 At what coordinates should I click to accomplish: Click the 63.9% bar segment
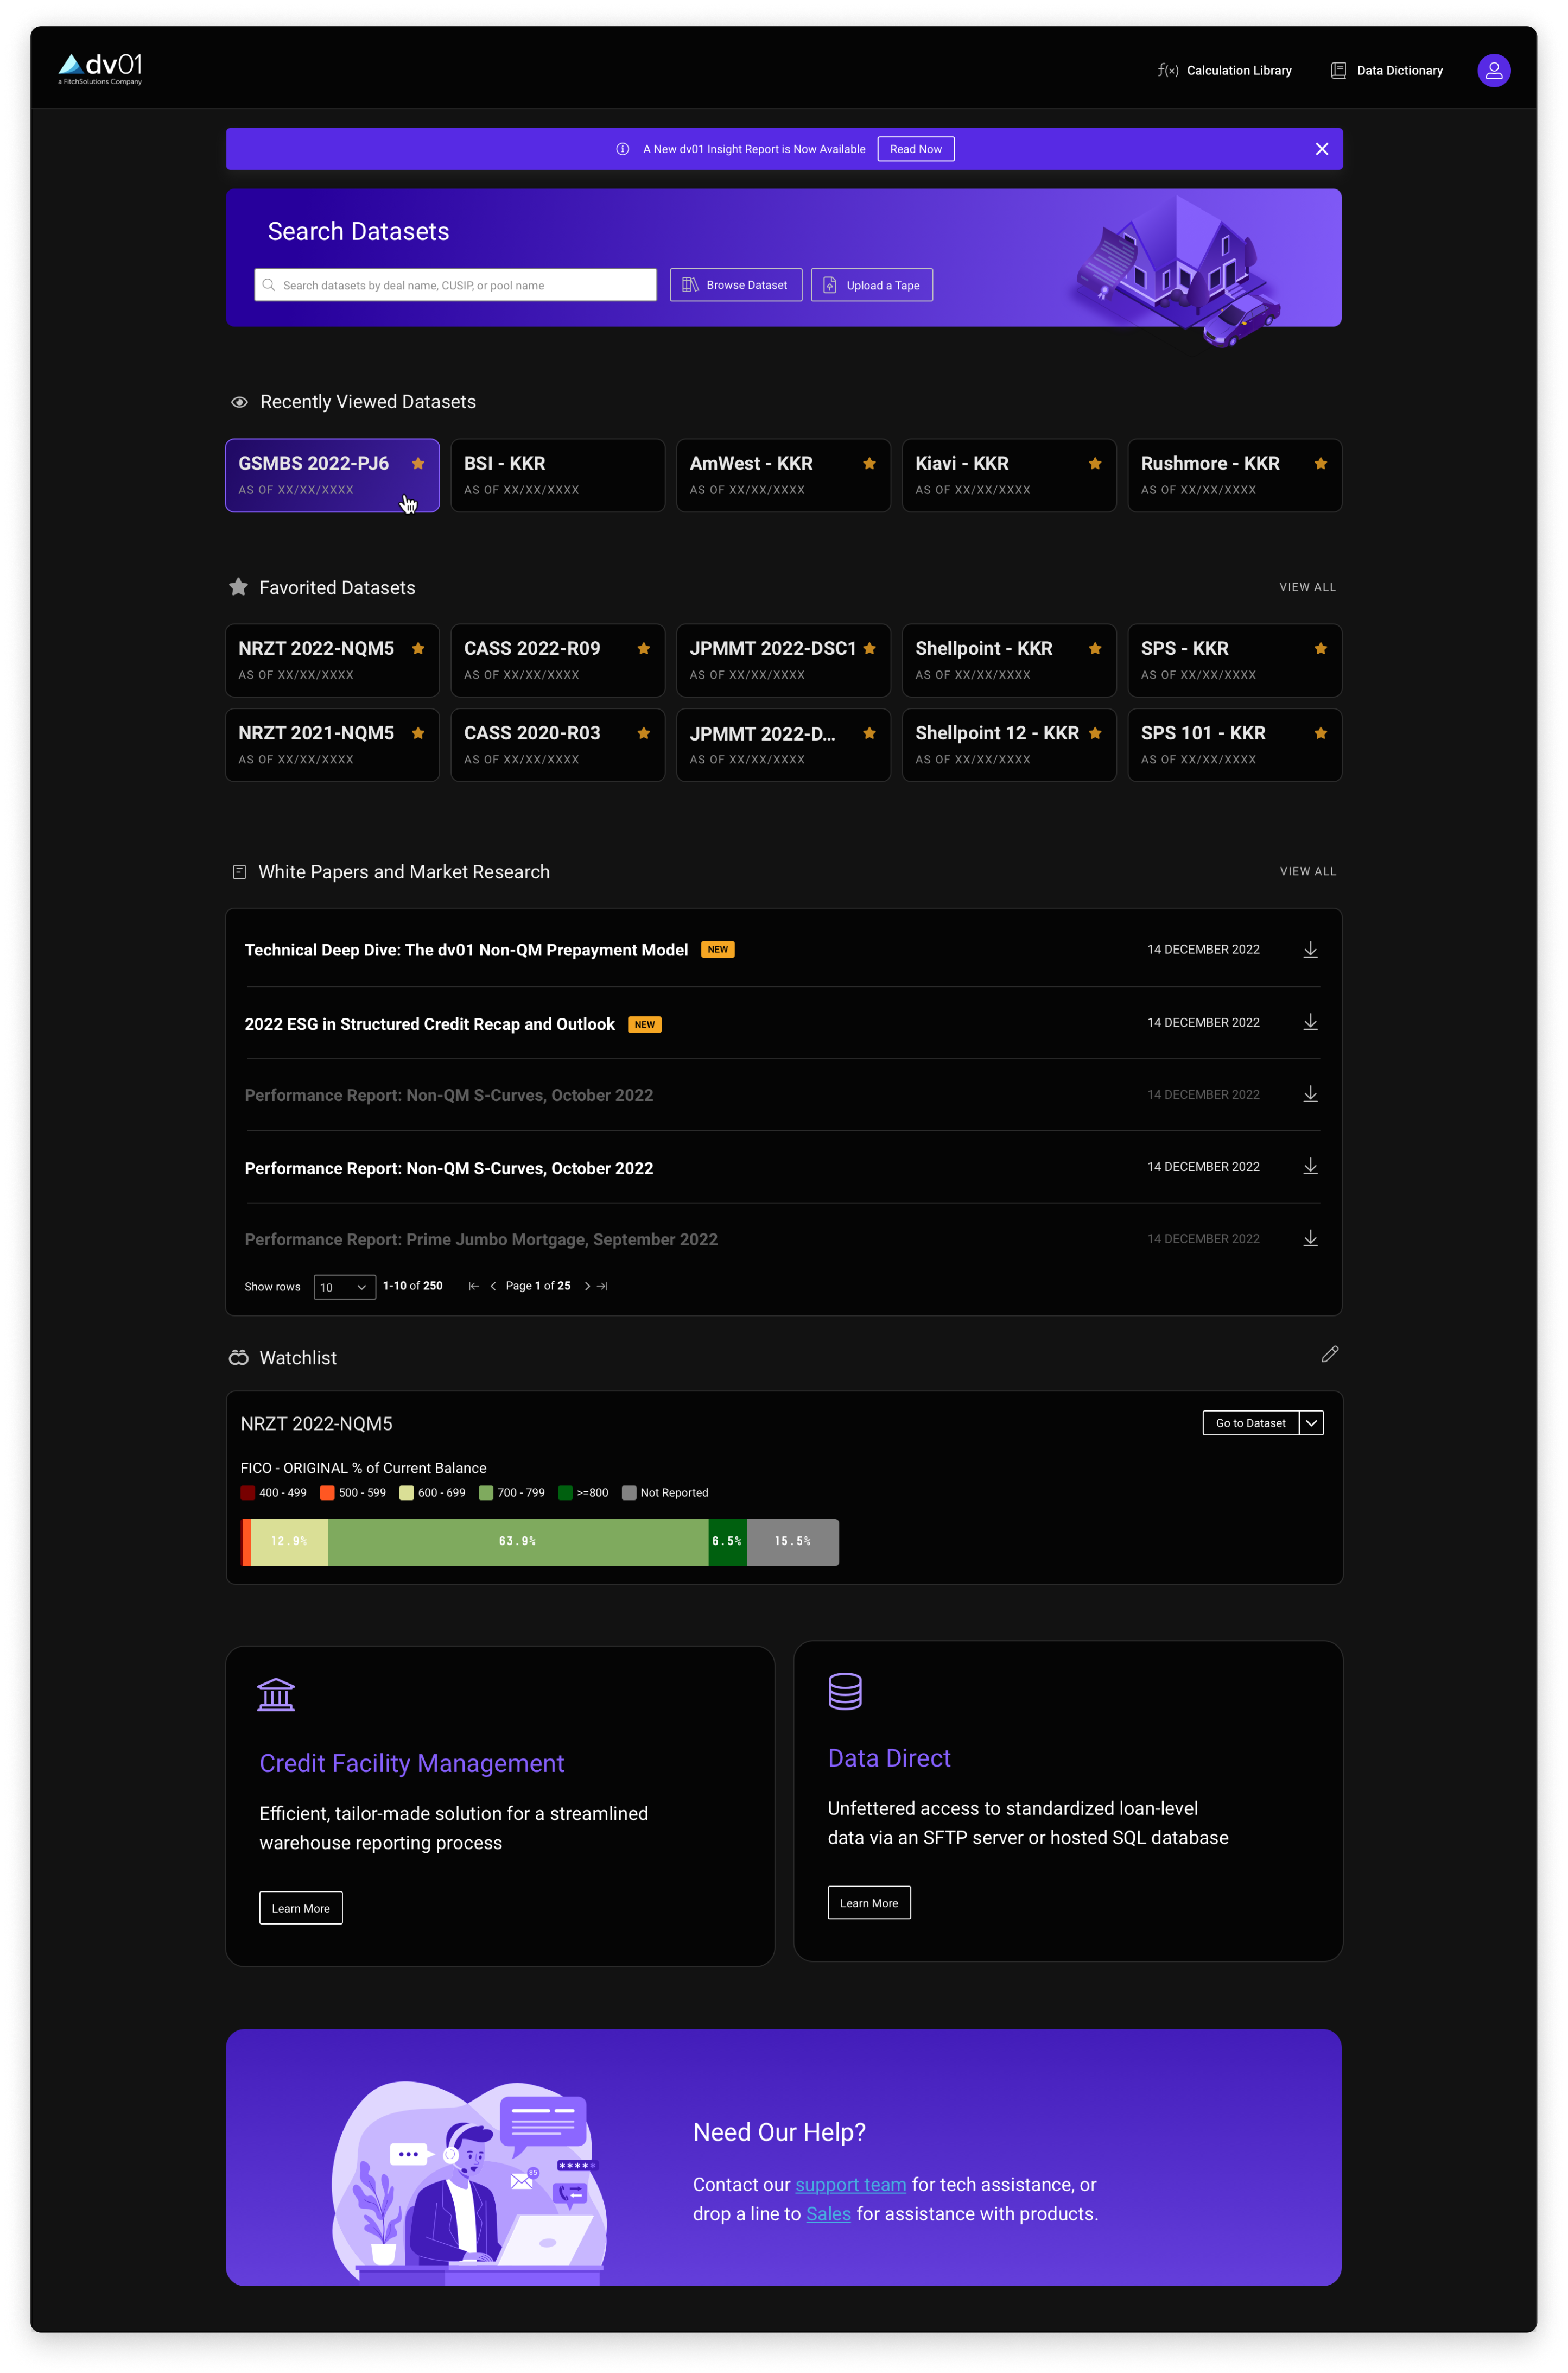518,1541
